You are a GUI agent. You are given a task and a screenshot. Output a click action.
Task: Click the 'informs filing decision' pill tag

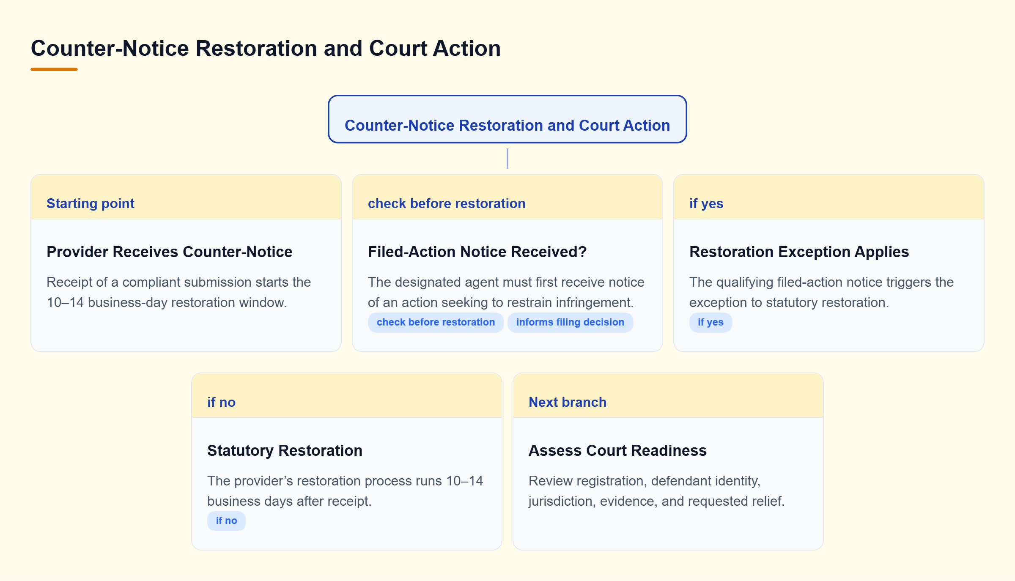570,322
